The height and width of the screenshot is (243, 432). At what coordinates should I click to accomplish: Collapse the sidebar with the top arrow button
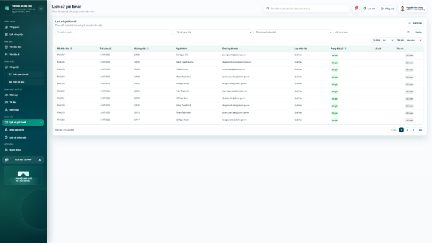click(41, 9)
